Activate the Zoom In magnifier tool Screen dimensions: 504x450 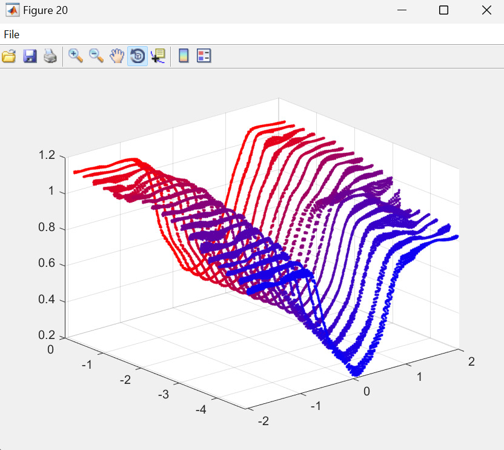tap(76, 56)
